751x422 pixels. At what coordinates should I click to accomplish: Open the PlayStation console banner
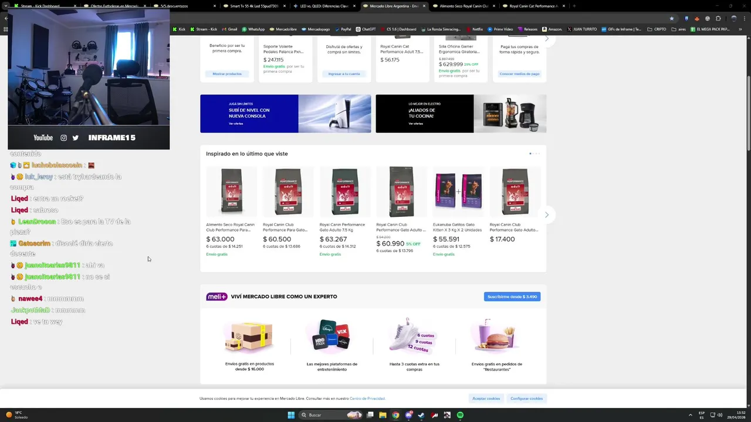click(x=286, y=114)
